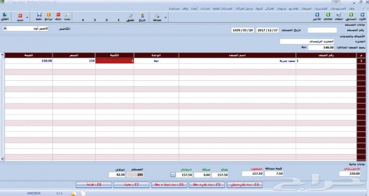Open Search with the بحث icon
The width and height of the screenshot is (369, 196).
coord(67,17)
